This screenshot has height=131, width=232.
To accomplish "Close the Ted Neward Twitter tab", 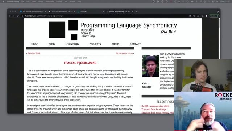I will (x=46, y=12).
